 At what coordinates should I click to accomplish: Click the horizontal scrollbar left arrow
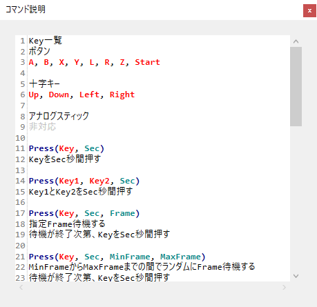click(21, 287)
